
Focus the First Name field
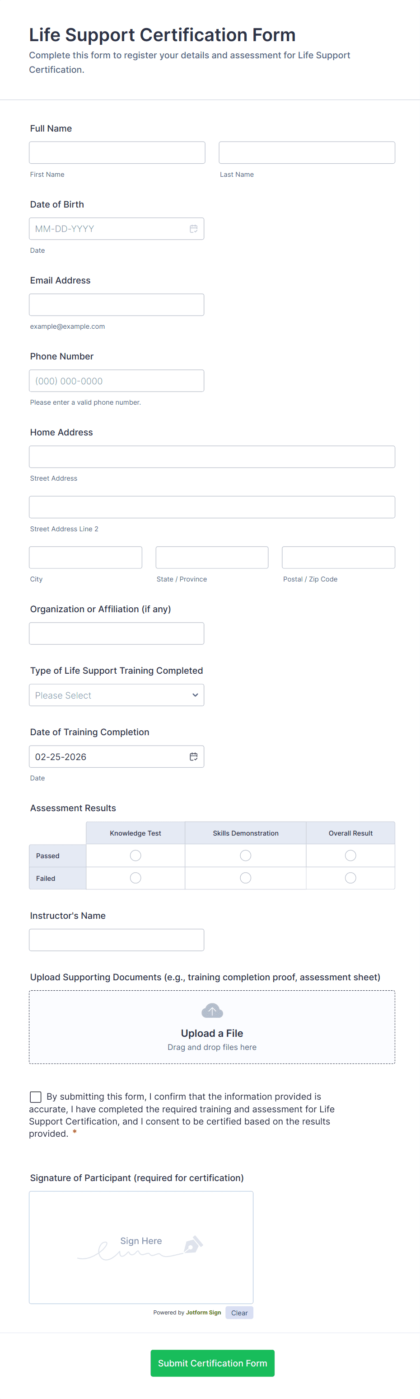click(117, 153)
